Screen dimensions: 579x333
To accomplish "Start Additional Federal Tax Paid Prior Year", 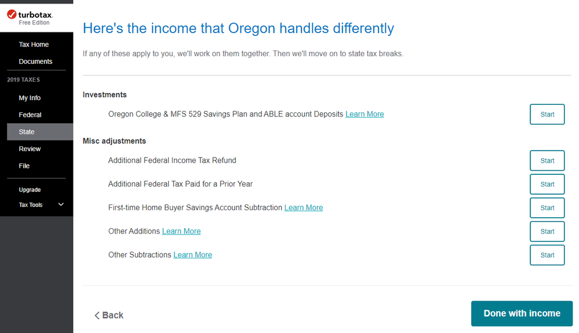I will 547,184.
